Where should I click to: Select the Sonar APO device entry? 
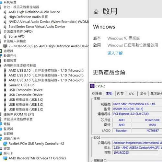point(17,36)
